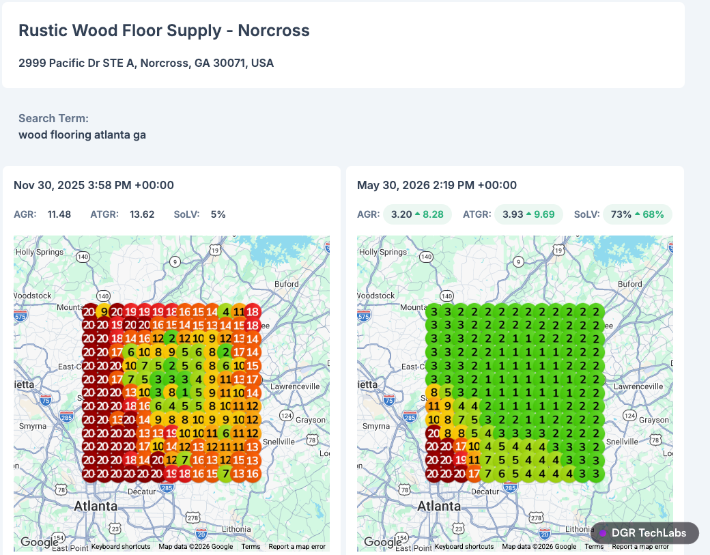
Task: Click the Google logo on the May 2026 map
Action: [x=382, y=541]
